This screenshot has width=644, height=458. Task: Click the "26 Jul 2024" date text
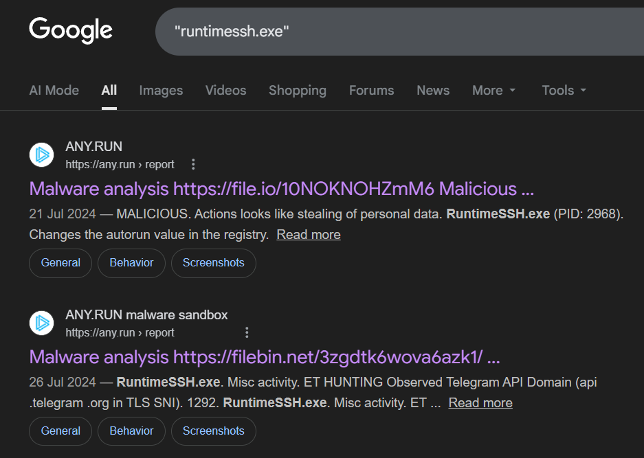[x=63, y=382]
